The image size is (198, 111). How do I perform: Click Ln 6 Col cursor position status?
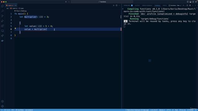[154, 110]
